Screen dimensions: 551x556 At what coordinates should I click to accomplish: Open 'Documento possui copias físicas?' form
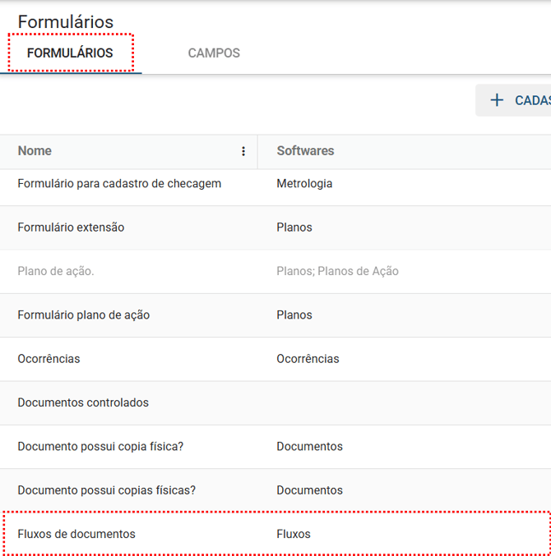coord(106,490)
